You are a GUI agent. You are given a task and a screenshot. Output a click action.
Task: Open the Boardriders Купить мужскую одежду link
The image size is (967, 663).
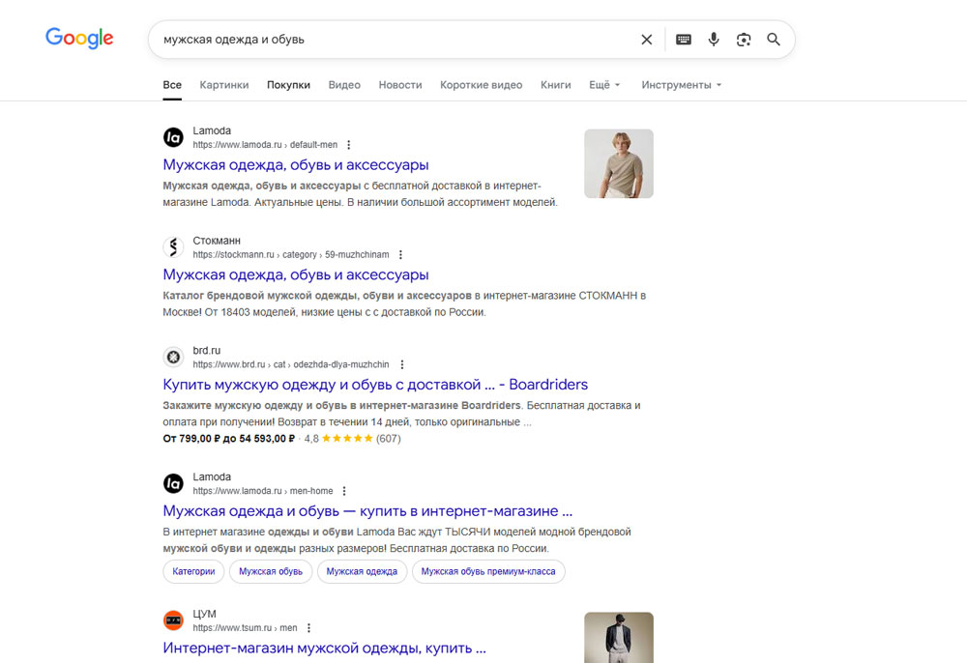[x=375, y=385]
